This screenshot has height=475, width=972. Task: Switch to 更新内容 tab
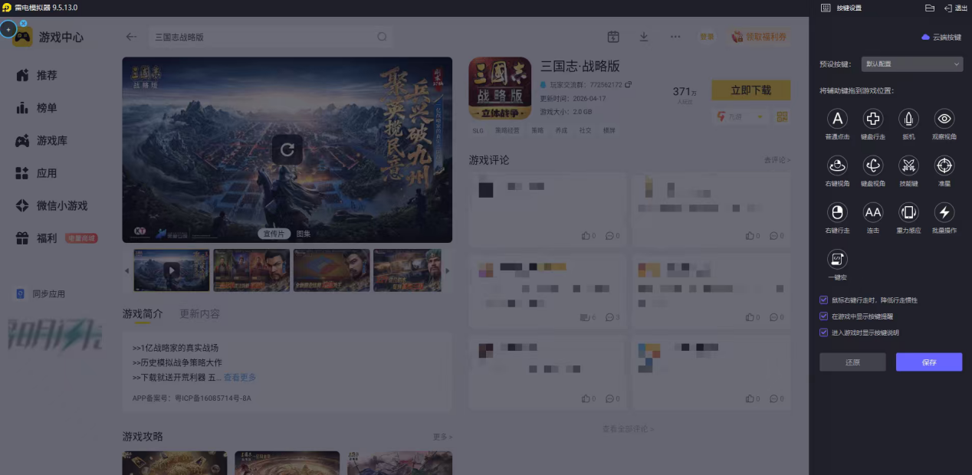(x=199, y=313)
